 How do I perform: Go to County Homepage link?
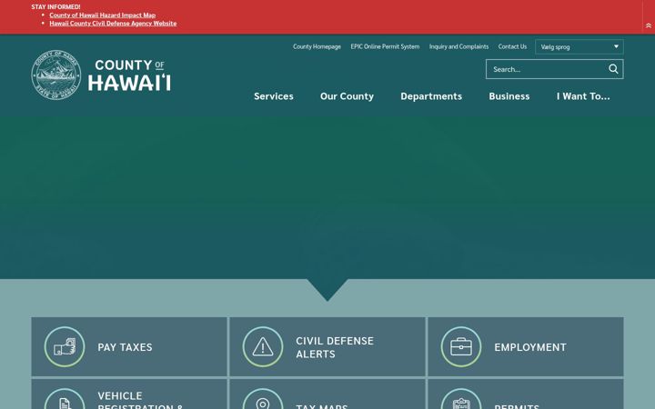317,46
